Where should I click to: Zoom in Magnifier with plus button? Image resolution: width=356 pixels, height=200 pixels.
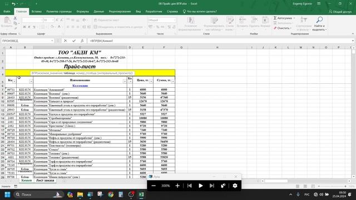[177, 186]
